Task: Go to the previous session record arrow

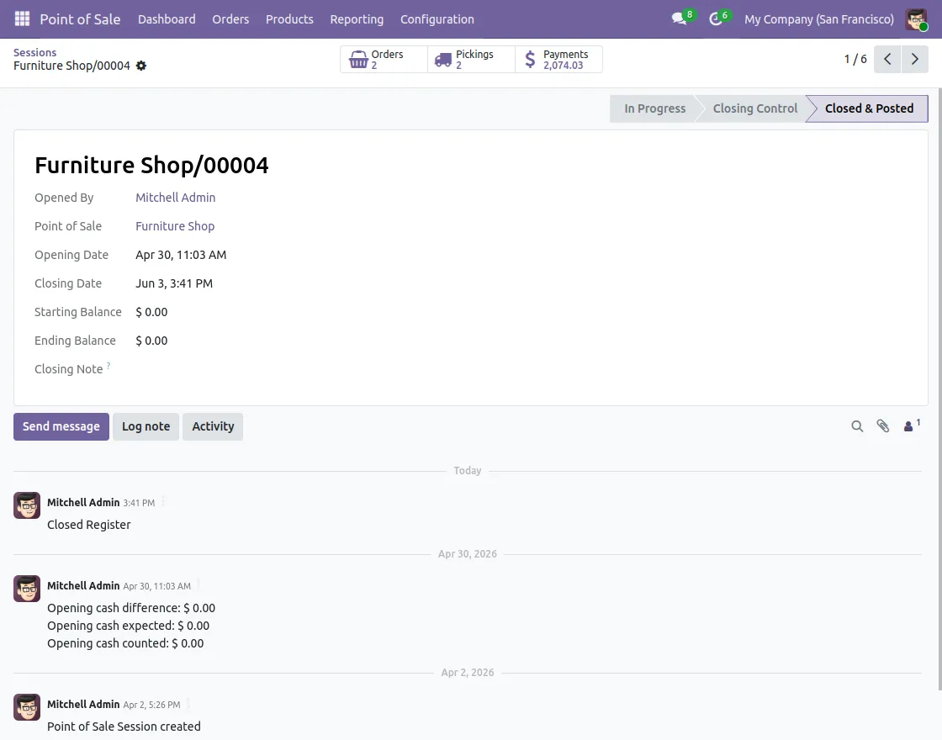Action: [x=887, y=59]
